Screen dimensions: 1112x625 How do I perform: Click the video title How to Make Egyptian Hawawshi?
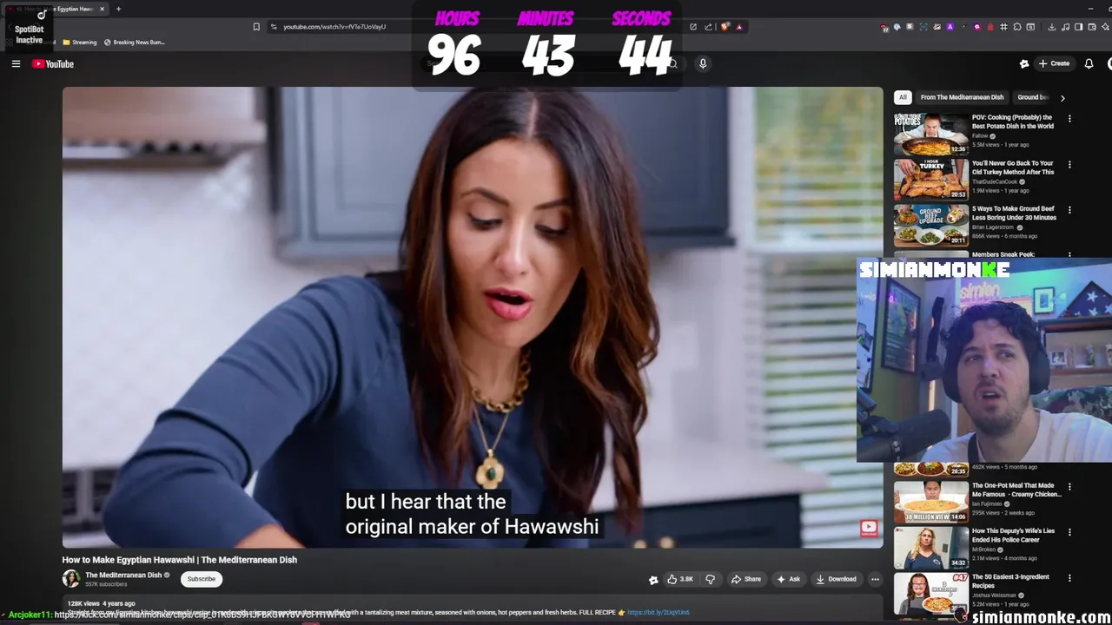tap(180, 560)
